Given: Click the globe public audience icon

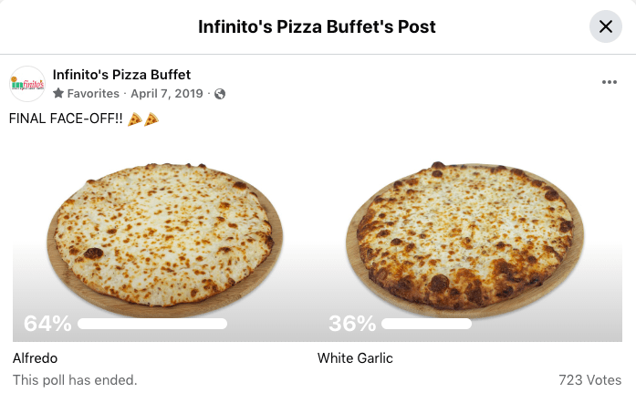Looking at the screenshot, I should (x=220, y=94).
